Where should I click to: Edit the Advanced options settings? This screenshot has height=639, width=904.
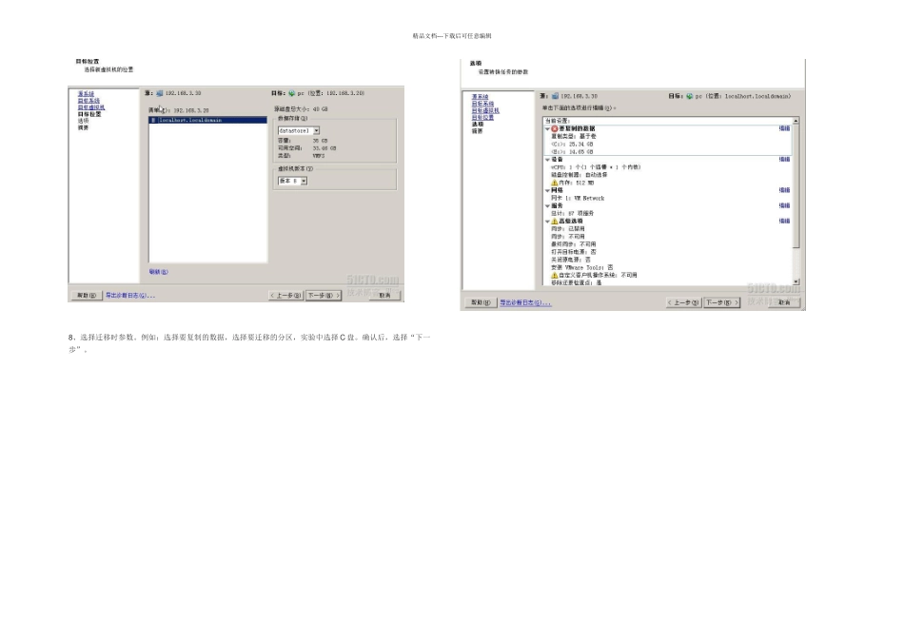[785, 222]
